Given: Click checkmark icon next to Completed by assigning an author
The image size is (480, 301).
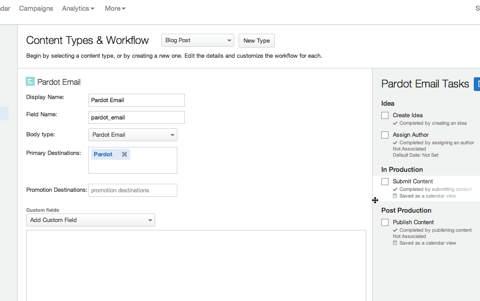Looking at the screenshot, I should (395, 143).
